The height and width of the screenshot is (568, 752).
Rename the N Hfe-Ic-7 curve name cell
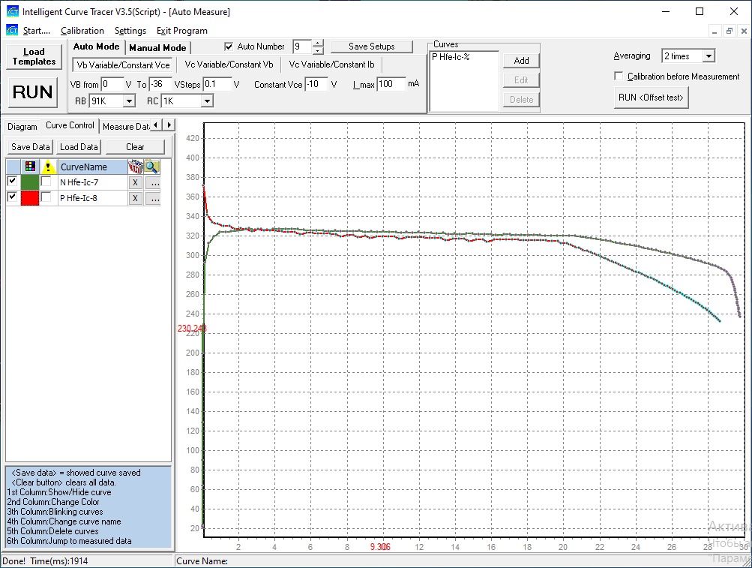coord(92,182)
